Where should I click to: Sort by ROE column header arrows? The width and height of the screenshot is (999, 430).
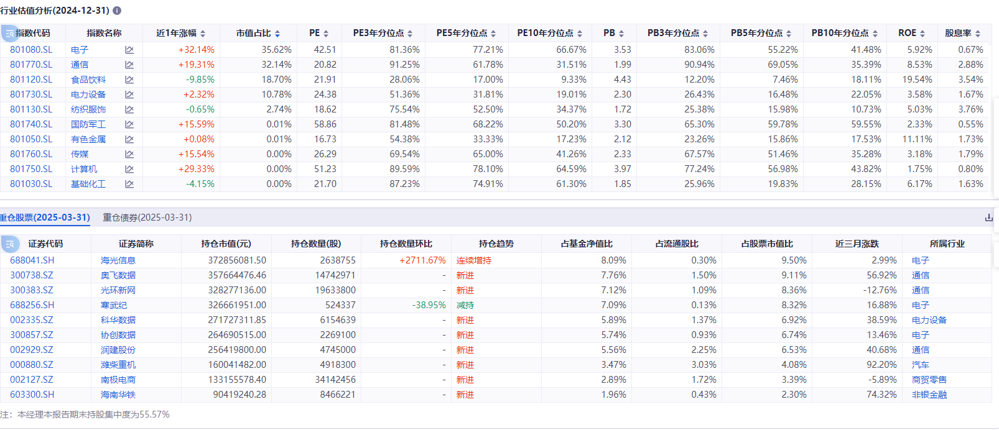(x=922, y=34)
